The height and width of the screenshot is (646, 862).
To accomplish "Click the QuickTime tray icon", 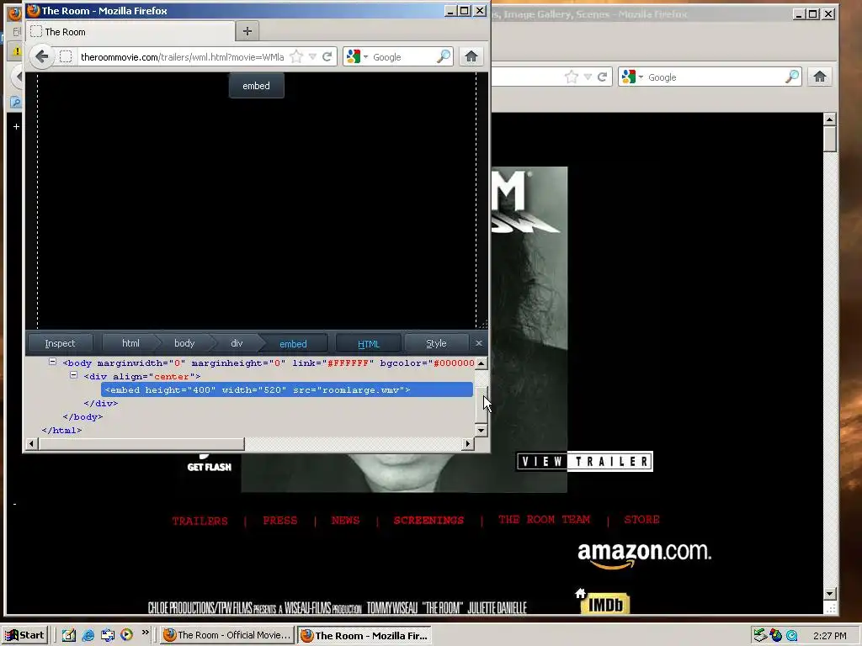I will click(791, 636).
